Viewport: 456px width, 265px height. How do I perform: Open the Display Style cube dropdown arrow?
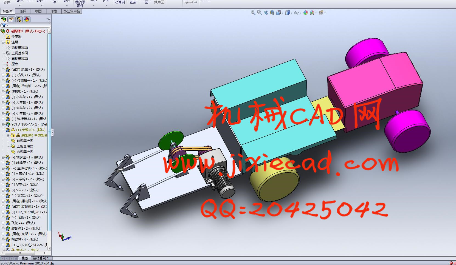(x=291, y=13)
